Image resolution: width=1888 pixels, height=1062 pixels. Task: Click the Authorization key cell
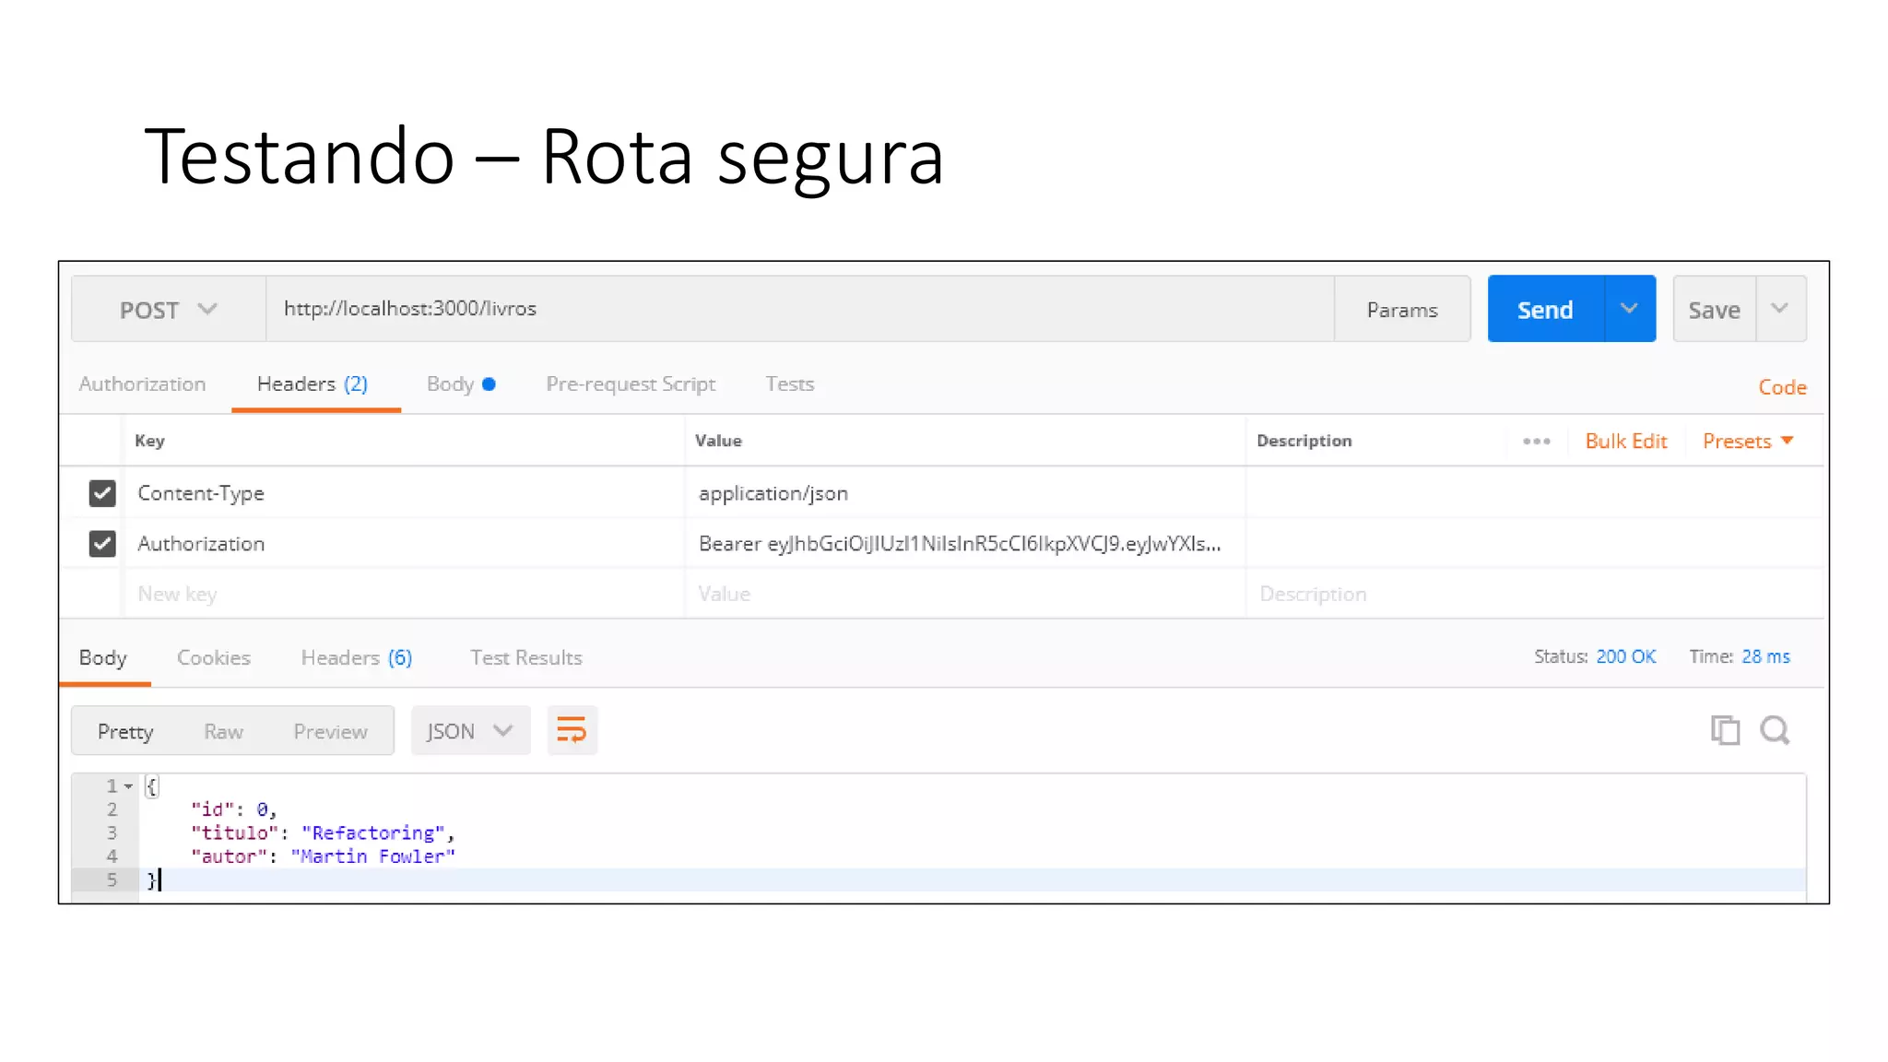[x=404, y=544]
